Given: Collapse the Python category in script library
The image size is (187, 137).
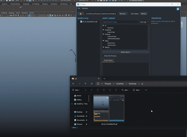Looking at the screenshot, I should pyautogui.click(x=103, y=47).
